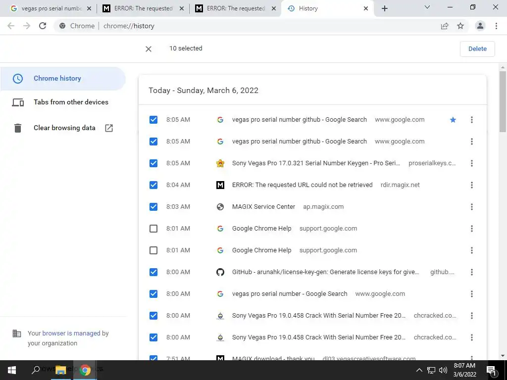Uncheck ERROR requested URL 8:04 AM entry

tap(153, 185)
